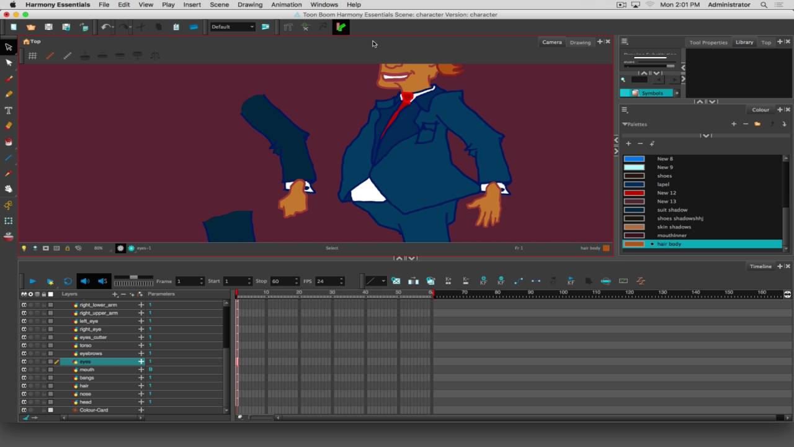
Task: Click the Save floppy disk icon
Action: tap(48, 27)
